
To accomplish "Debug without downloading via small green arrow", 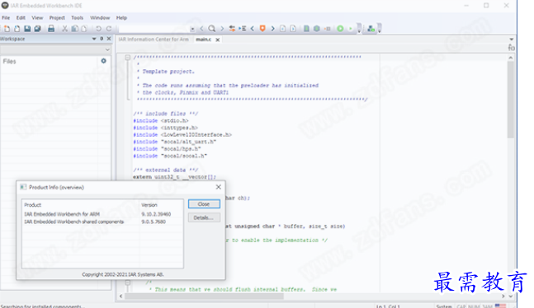I will pos(351,29).
